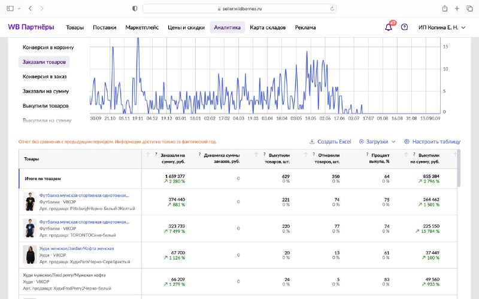The width and height of the screenshot is (479, 299).
Task: Open the Реклама menu
Action: [305, 28]
